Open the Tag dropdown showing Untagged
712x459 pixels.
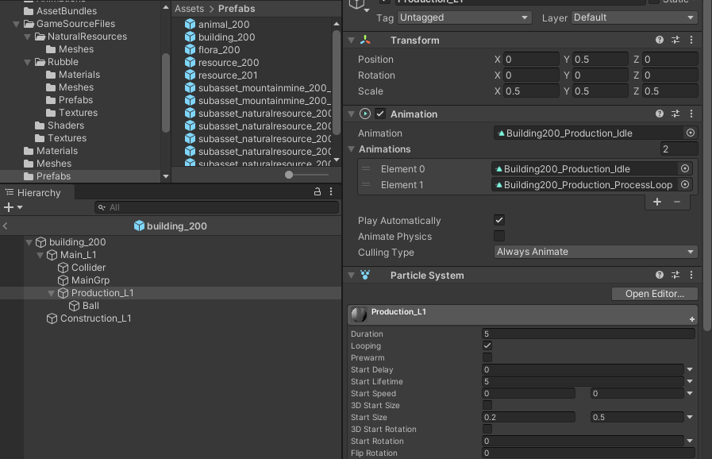464,17
